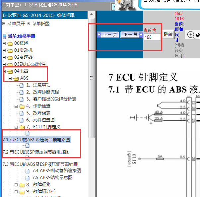
Task: Click the page icon for 3、客户提出的故障分析表
Action: click(22, 99)
